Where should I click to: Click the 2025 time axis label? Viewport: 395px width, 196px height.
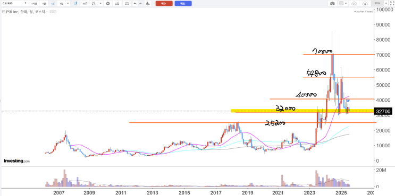[x=341, y=192]
